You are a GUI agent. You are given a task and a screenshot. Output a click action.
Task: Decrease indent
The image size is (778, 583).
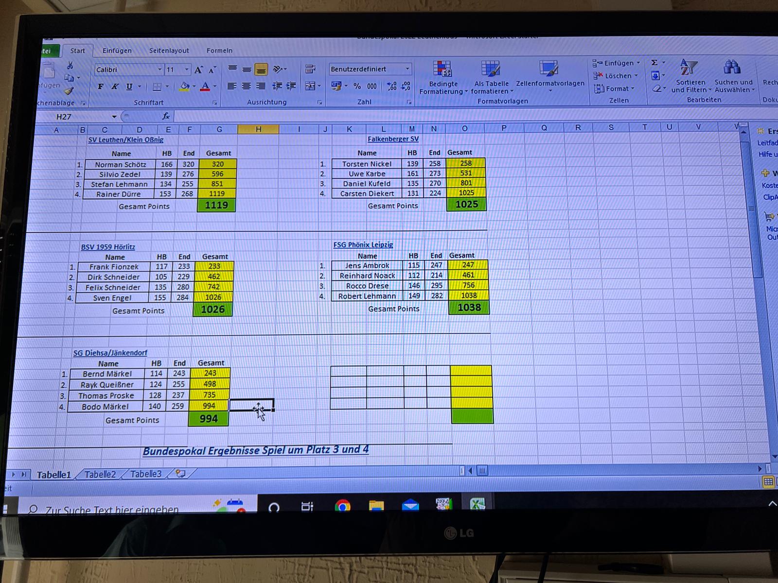point(277,86)
